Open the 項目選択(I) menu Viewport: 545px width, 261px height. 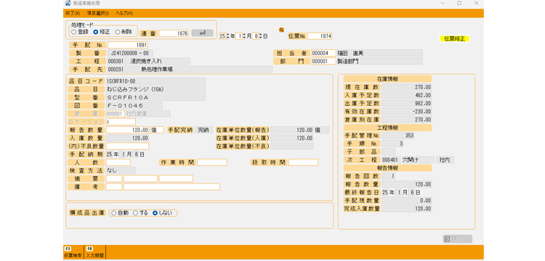tap(98, 13)
